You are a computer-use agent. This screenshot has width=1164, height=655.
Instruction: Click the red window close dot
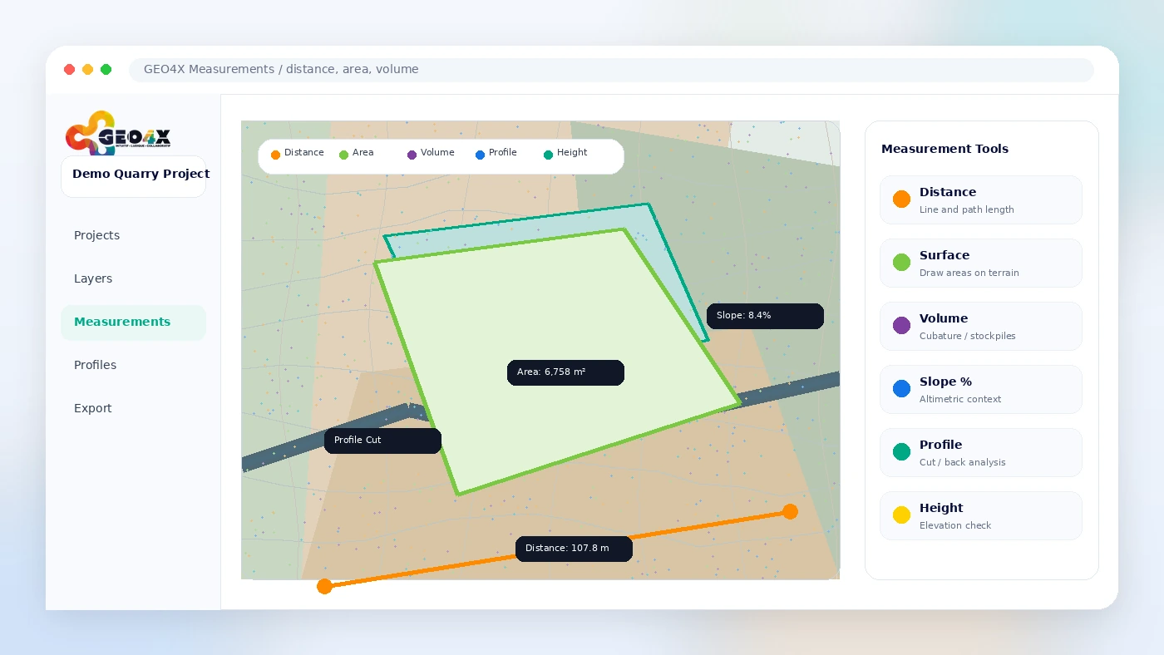click(x=70, y=70)
